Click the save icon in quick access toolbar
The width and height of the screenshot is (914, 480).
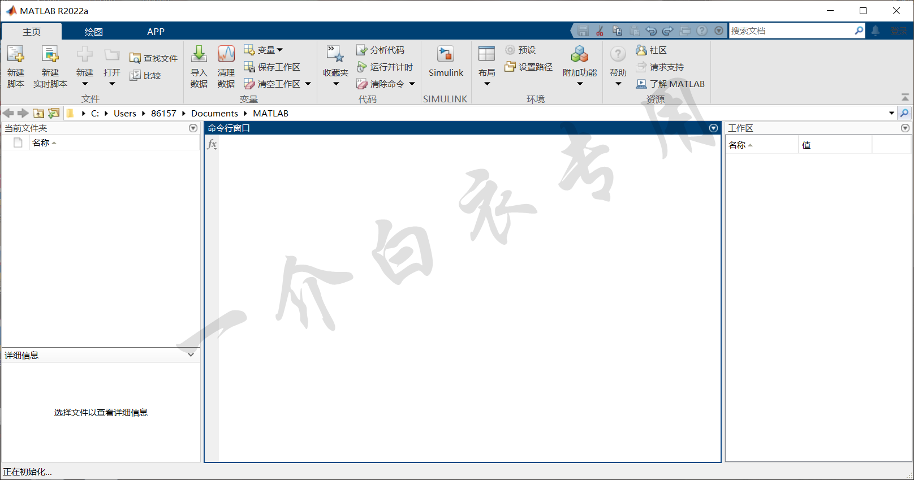click(583, 31)
